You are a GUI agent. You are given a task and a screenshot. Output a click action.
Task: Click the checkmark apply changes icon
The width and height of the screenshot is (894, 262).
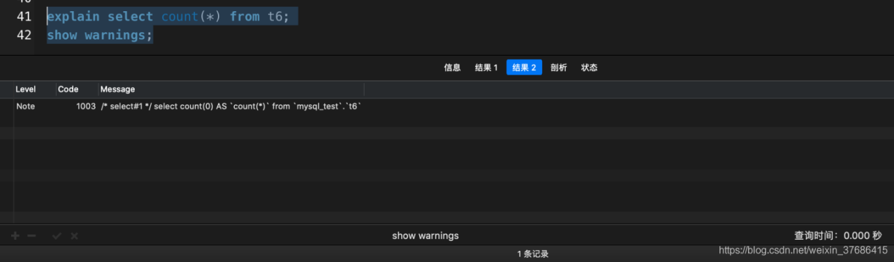coord(57,236)
